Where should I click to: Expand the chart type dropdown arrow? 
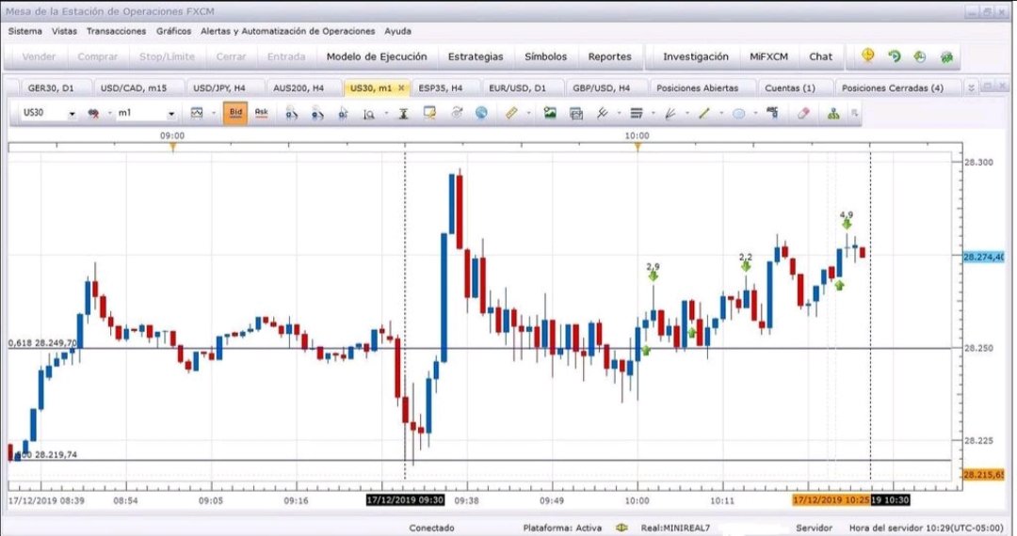point(214,113)
